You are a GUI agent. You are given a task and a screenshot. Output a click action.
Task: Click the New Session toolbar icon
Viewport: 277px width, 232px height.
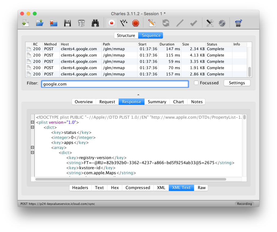tap(26, 23)
